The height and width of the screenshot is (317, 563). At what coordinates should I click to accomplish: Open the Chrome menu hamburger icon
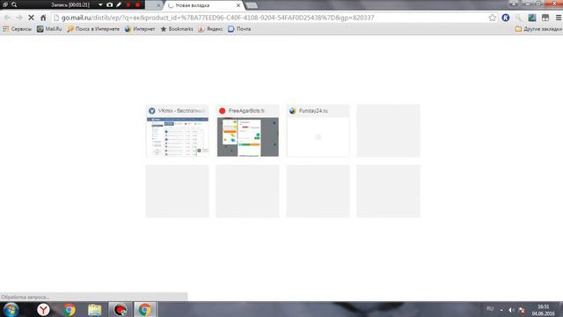[559, 18]
